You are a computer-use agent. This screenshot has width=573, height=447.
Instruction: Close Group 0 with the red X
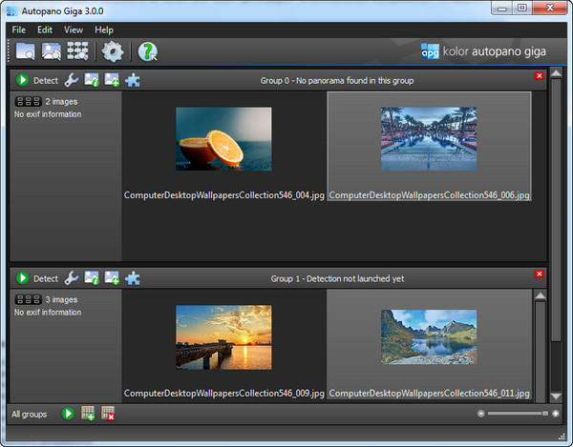pyautogui.click(x=540, y=76)
